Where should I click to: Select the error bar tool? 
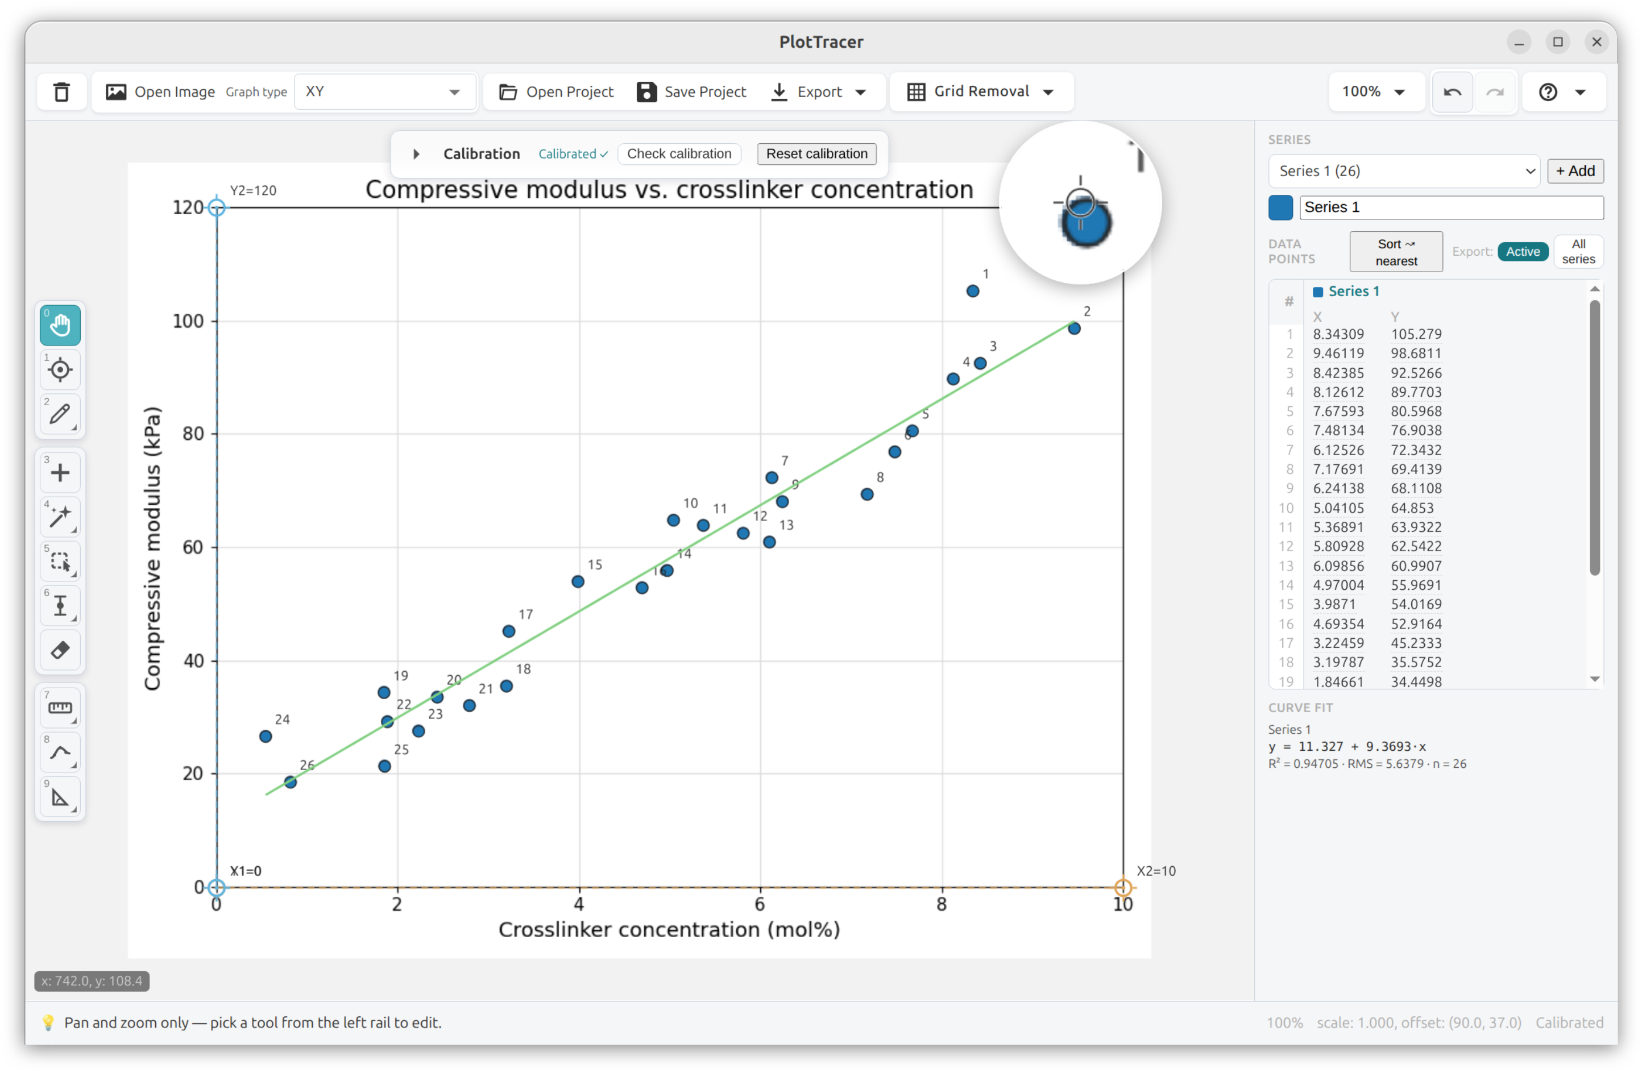[60, 606]
